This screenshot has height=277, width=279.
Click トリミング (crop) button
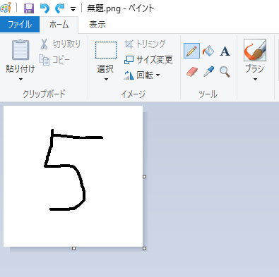click(145, 44)
